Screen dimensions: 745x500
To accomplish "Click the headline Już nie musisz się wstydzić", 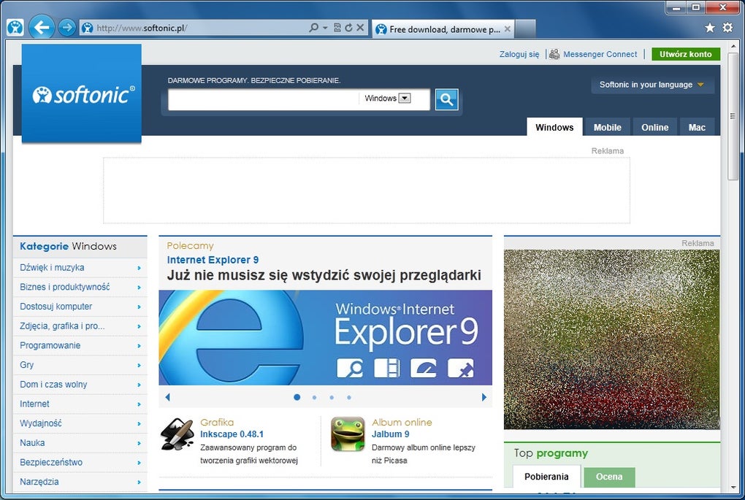I will click(x=324, y=275).
